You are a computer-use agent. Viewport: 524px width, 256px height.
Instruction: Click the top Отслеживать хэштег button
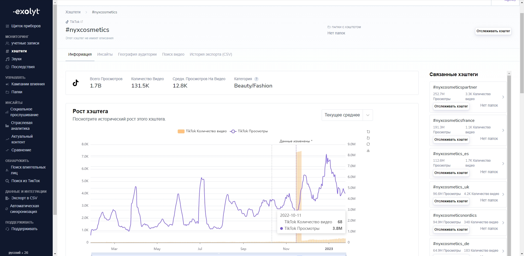(493, 31)
